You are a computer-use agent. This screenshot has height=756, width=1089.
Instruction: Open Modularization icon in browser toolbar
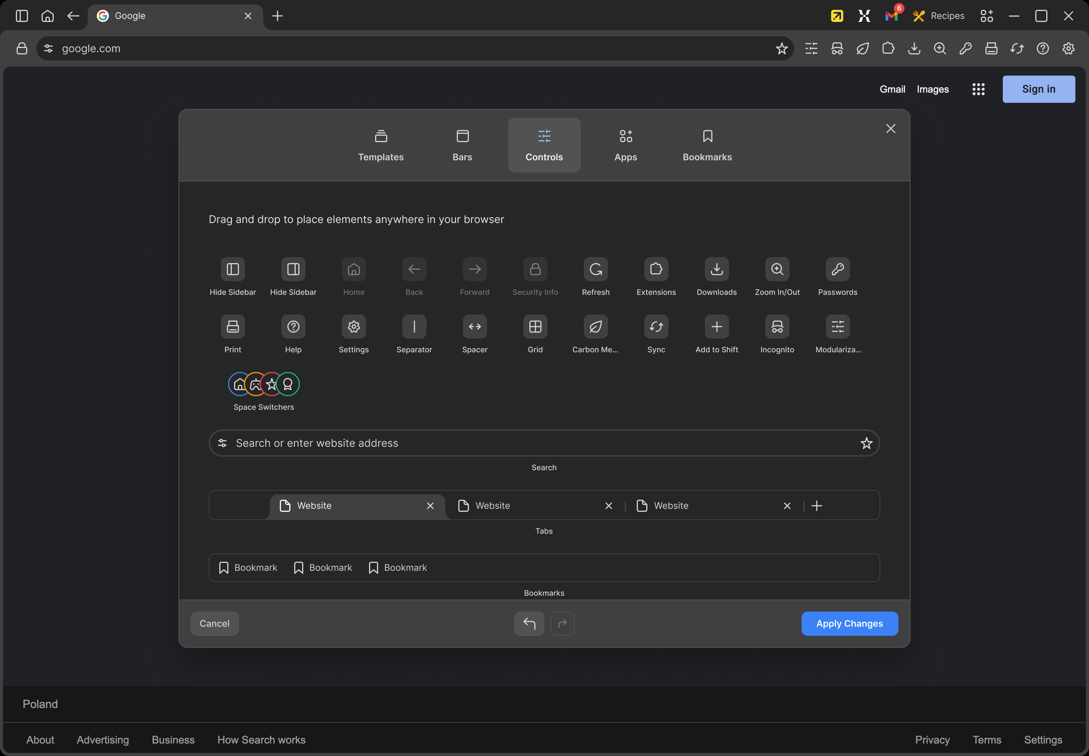click(811, 48)
